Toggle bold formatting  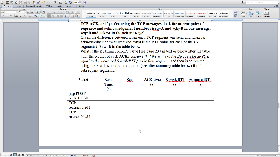point(3,15)
